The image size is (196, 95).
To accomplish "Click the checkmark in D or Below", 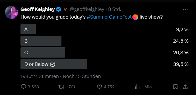I will pyautogui.click(x=52, y=64).
